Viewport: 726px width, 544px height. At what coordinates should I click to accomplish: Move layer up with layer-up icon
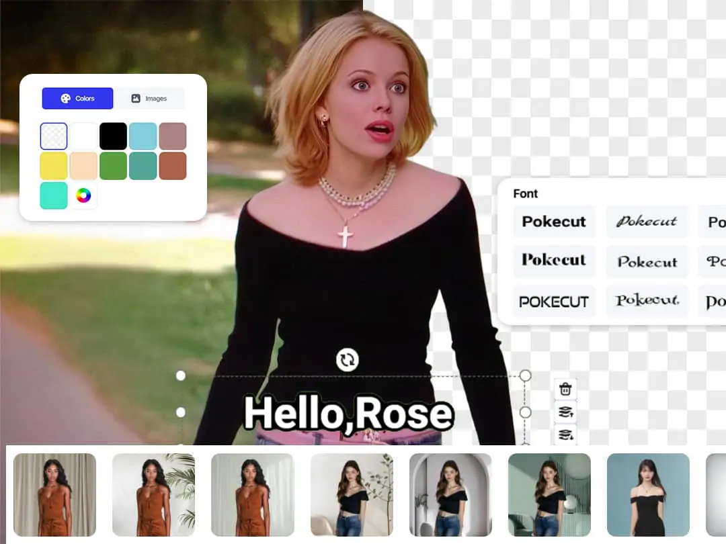[565, 412]
